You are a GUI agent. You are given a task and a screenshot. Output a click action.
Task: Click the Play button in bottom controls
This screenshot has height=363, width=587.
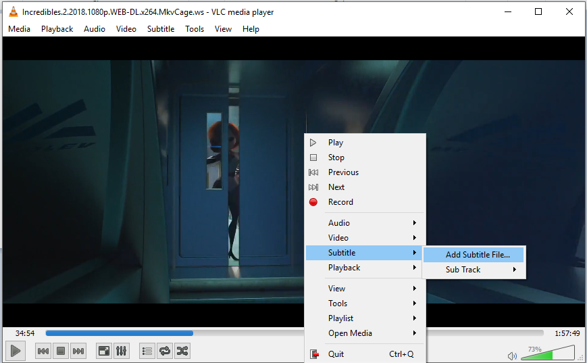tap(16, 351)
